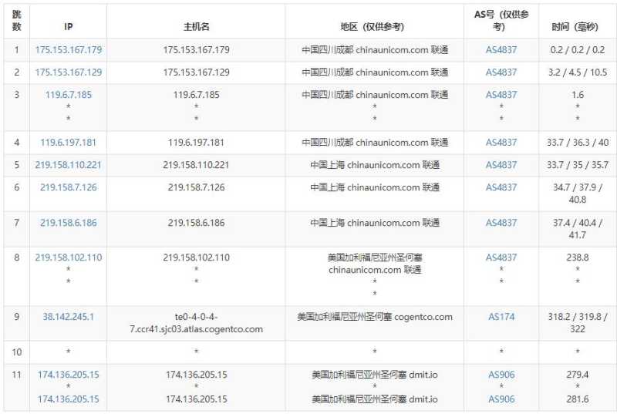Click the hop 8 region 美国加利福尼亚州圣何塞 chinaunicom.com 联通

[x=375, y=264]
